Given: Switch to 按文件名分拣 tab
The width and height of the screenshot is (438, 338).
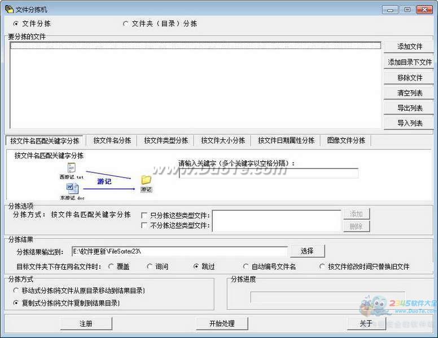Looking at the screenshot, I should (112, 141).
